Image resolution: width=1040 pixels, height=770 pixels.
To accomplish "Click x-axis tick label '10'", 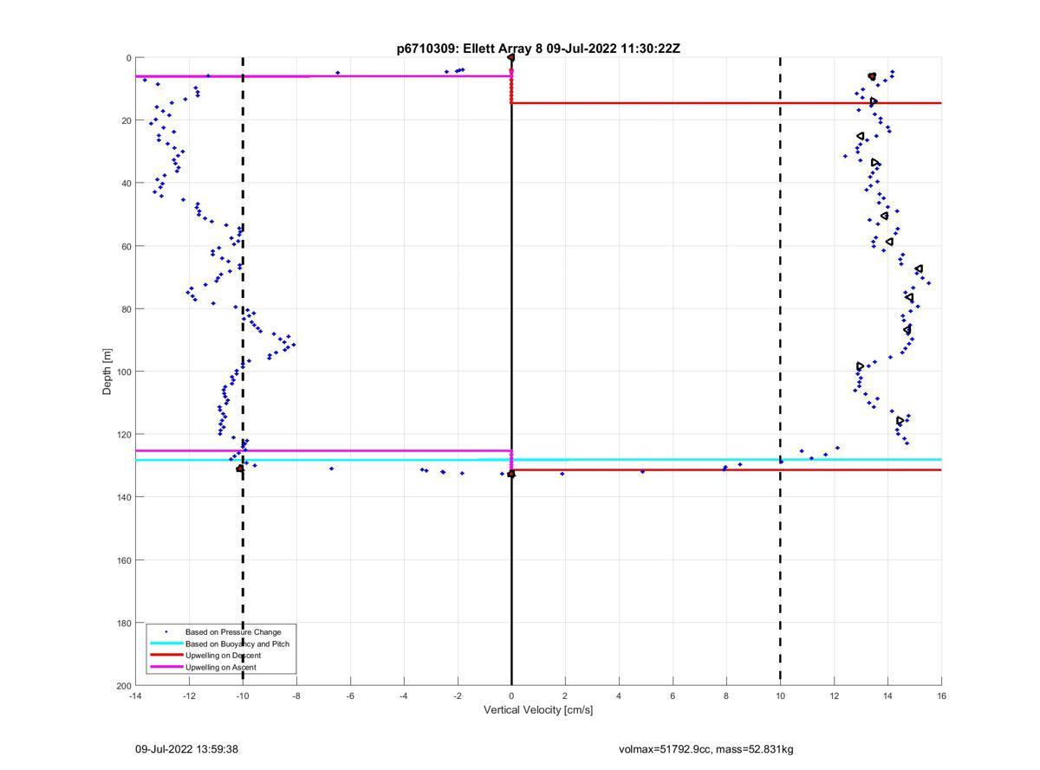I will 780,696.
